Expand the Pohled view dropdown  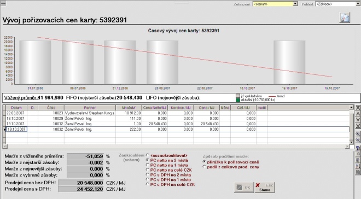tap(358, 4)
